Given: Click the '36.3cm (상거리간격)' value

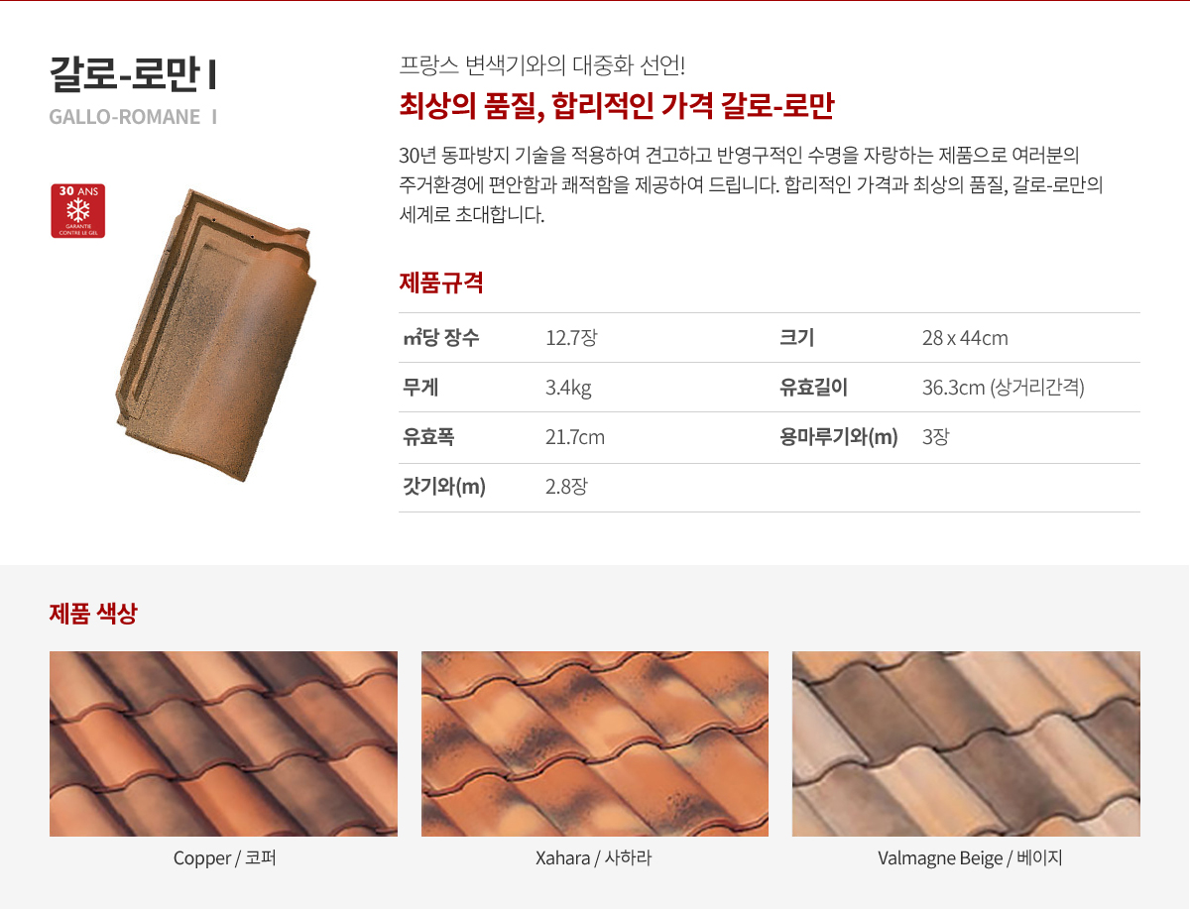Looking at the screenshot, I should click(1004, 388).
